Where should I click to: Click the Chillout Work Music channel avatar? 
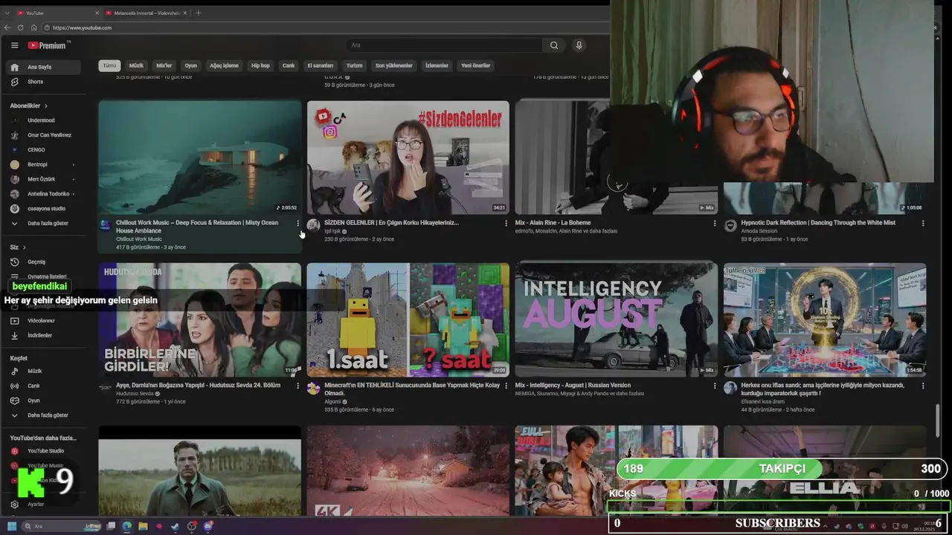click(106, 225)
